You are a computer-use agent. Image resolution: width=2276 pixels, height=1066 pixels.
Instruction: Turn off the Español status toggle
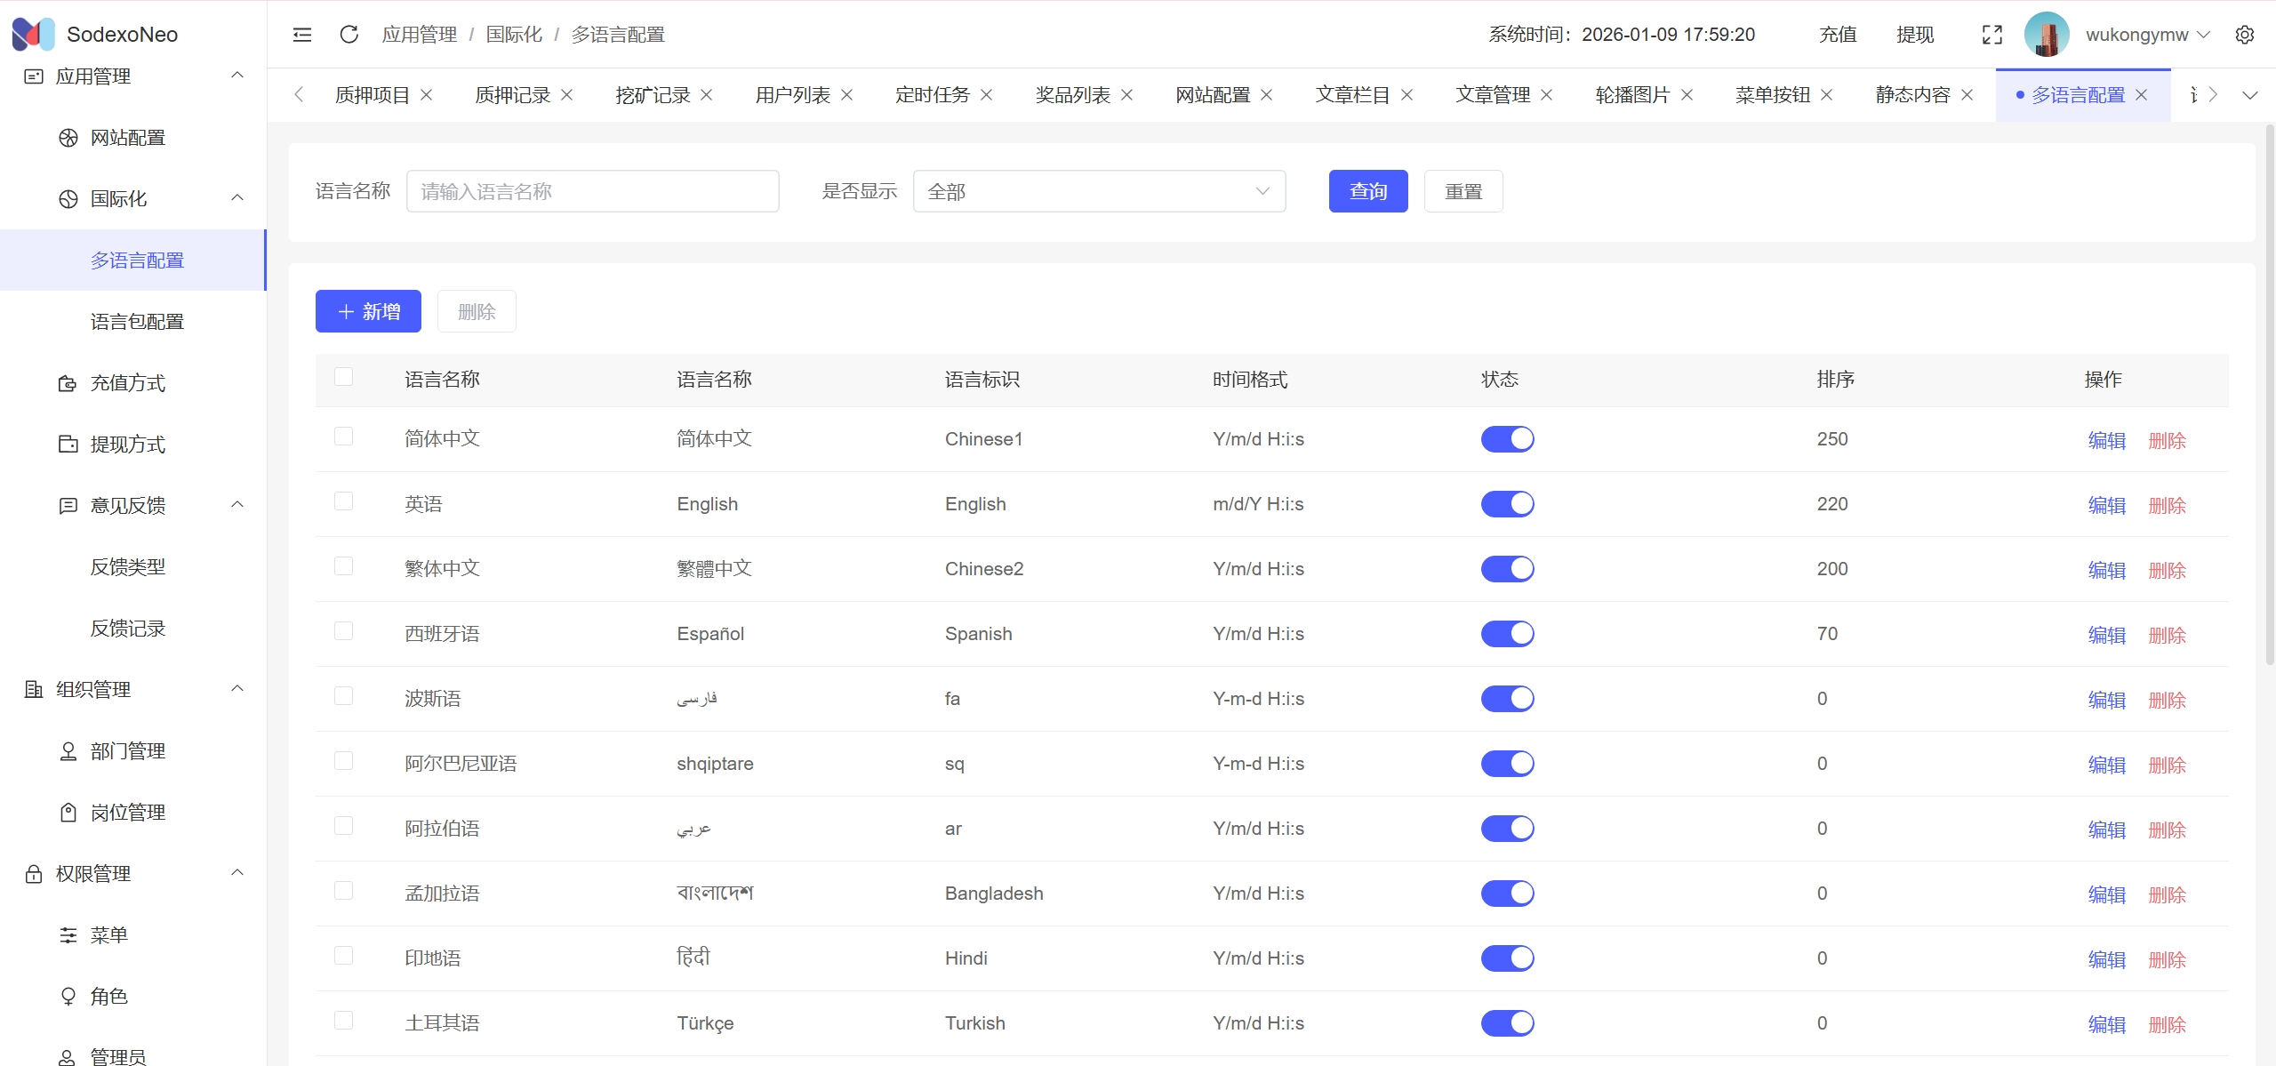click(1507, 634)
